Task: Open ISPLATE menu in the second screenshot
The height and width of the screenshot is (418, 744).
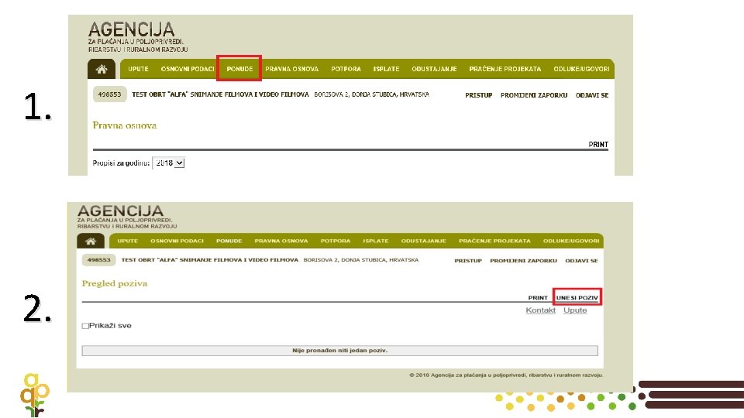Action: [376, 242]
